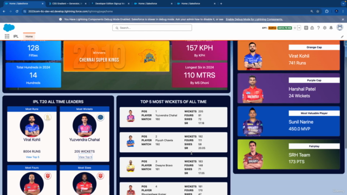This screenshot has height=195, width=347.
Task: Click the team badge on Most Fours card
Action: click(x=48, y=176)
